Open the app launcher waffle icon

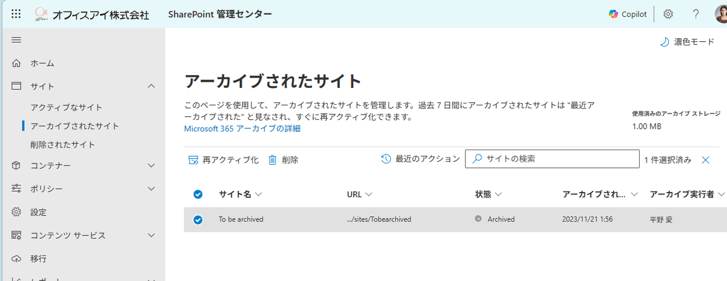[x=16, y=14]
